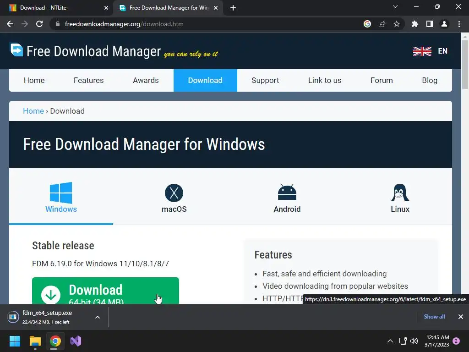Go back to the previous page

(10, 24)
